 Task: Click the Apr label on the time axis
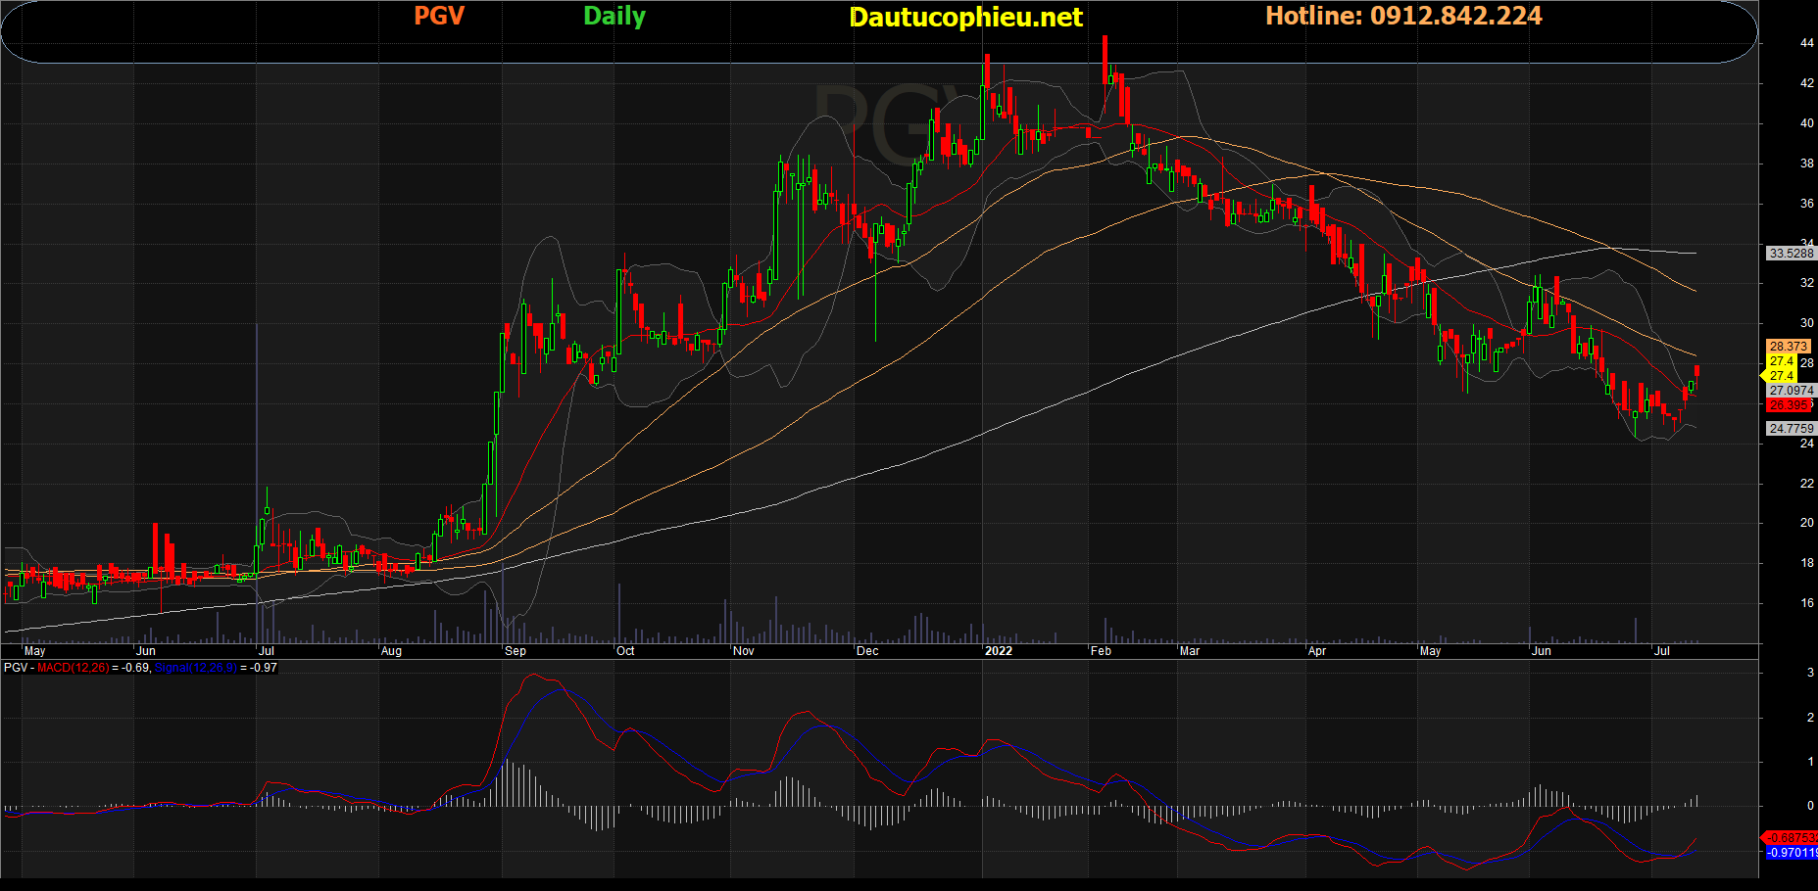1317,651
